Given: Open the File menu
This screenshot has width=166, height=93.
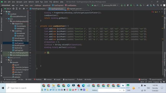Looking at the screenshot, I should [5, 2].
